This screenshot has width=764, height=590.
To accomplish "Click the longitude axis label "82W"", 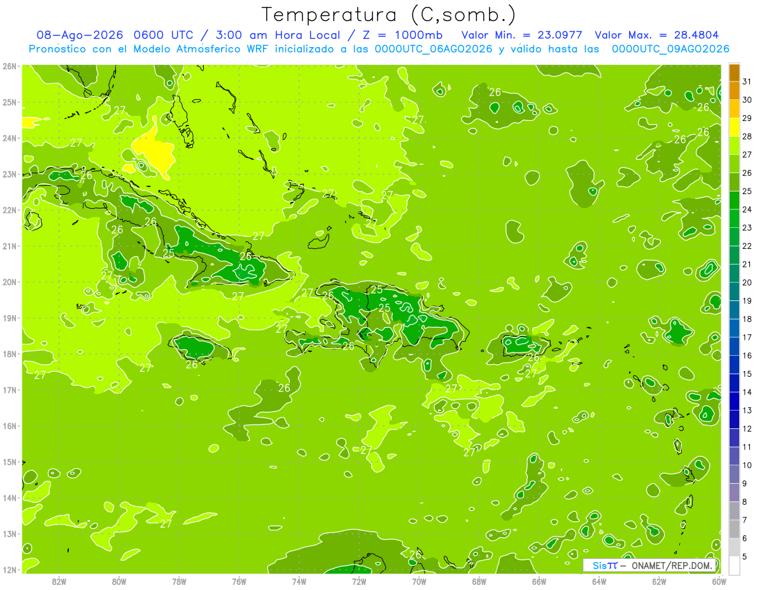I will [x=59, y=580].
